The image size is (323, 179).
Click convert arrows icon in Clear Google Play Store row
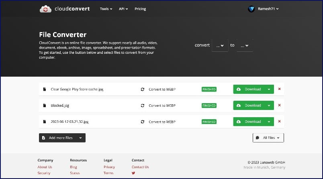coord(142,89)
